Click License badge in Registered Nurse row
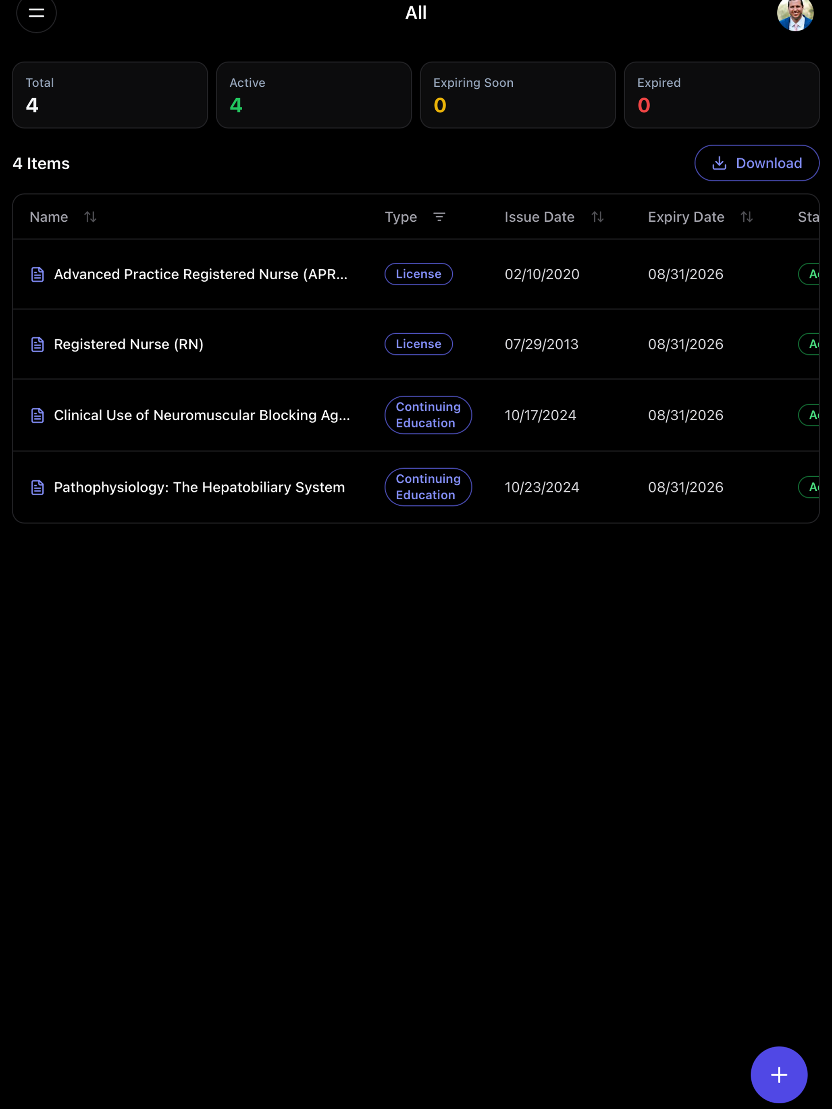 (x=419, y=345)
